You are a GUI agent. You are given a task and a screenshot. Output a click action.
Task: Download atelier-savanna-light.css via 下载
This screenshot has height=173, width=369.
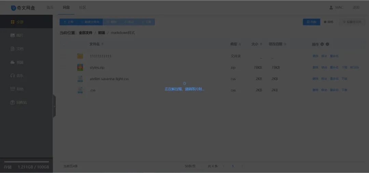[344, 79]
